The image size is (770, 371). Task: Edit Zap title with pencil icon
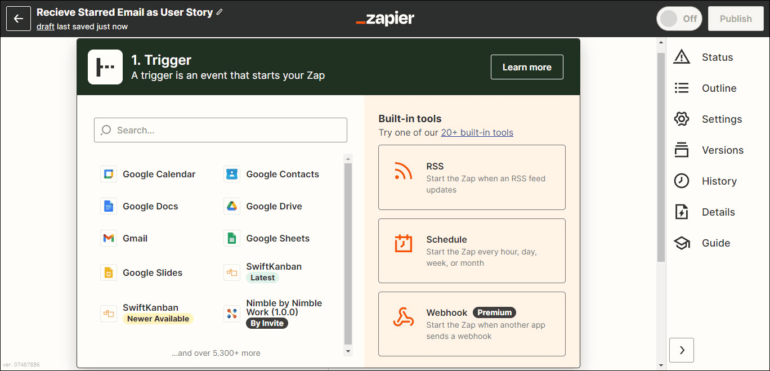point(220,12)
